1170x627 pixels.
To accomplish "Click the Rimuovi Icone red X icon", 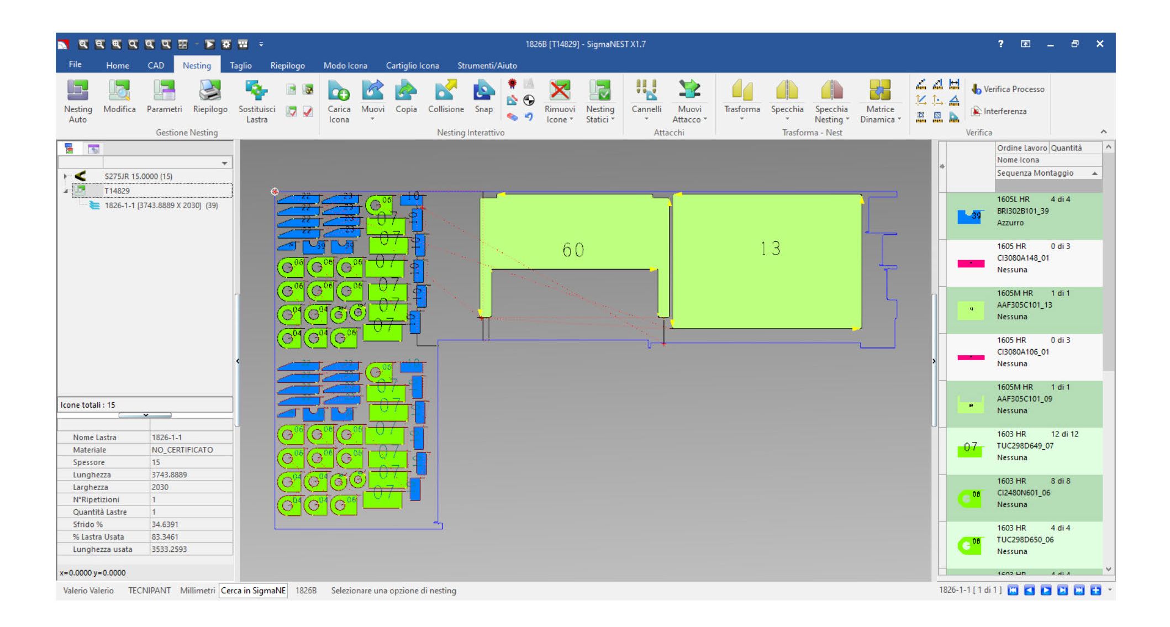I will coord(560,90).
